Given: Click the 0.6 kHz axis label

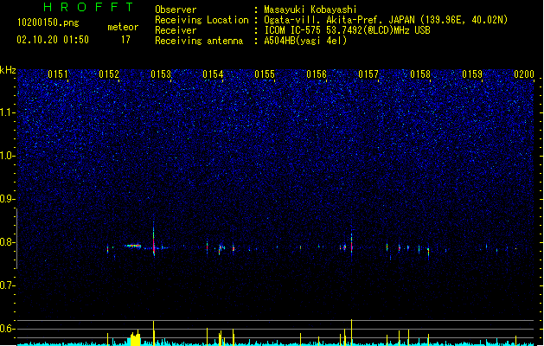Looking at the screenshot, I should coord(7,329).
